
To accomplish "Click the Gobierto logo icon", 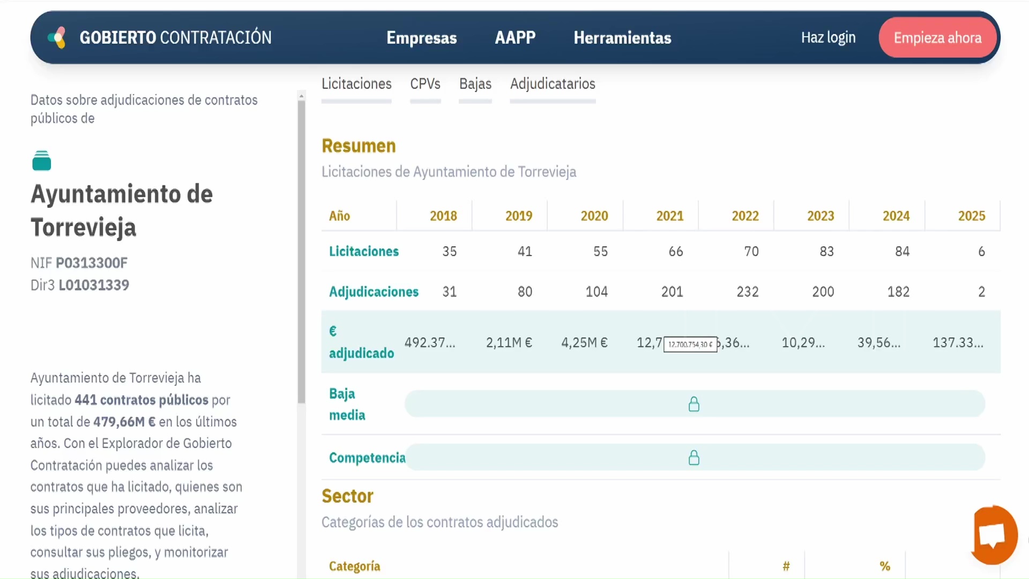I will (57, 38).
